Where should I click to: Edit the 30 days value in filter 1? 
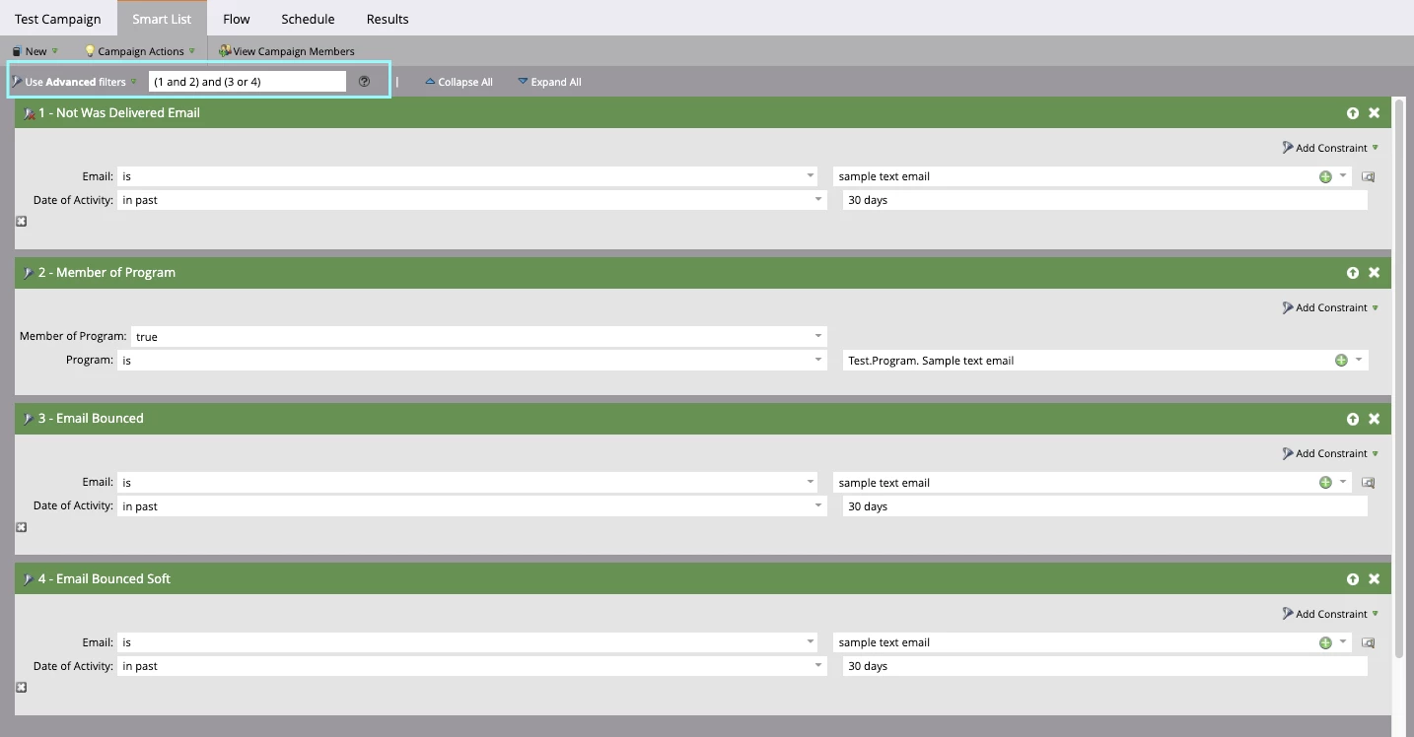[1105, 200]
